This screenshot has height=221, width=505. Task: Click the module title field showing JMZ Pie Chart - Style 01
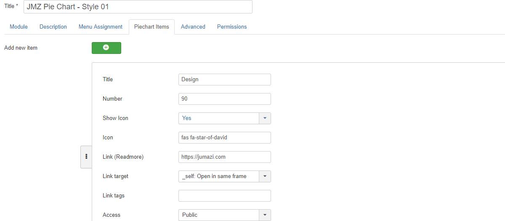pyautogui.click(x=138, y=7)
